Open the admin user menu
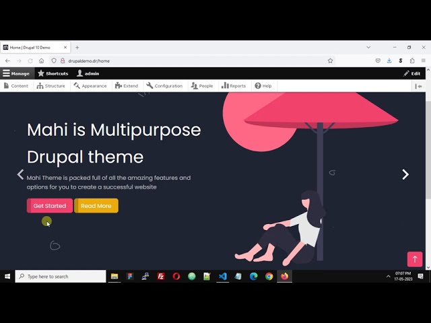 (88, 73)
